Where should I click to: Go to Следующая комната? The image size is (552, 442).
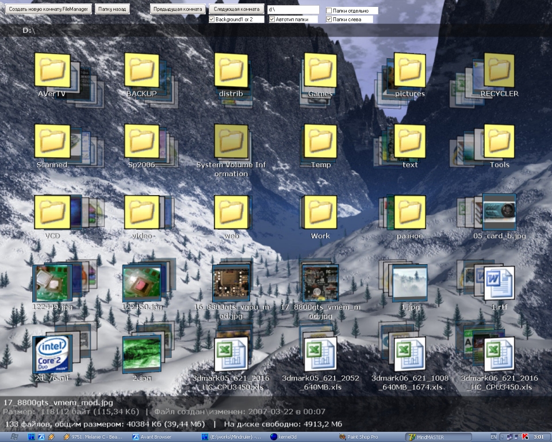pyautogui.click(x=236, y=9)
